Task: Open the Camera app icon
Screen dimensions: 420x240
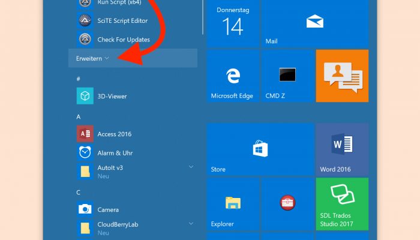Action: coord(85,209)
